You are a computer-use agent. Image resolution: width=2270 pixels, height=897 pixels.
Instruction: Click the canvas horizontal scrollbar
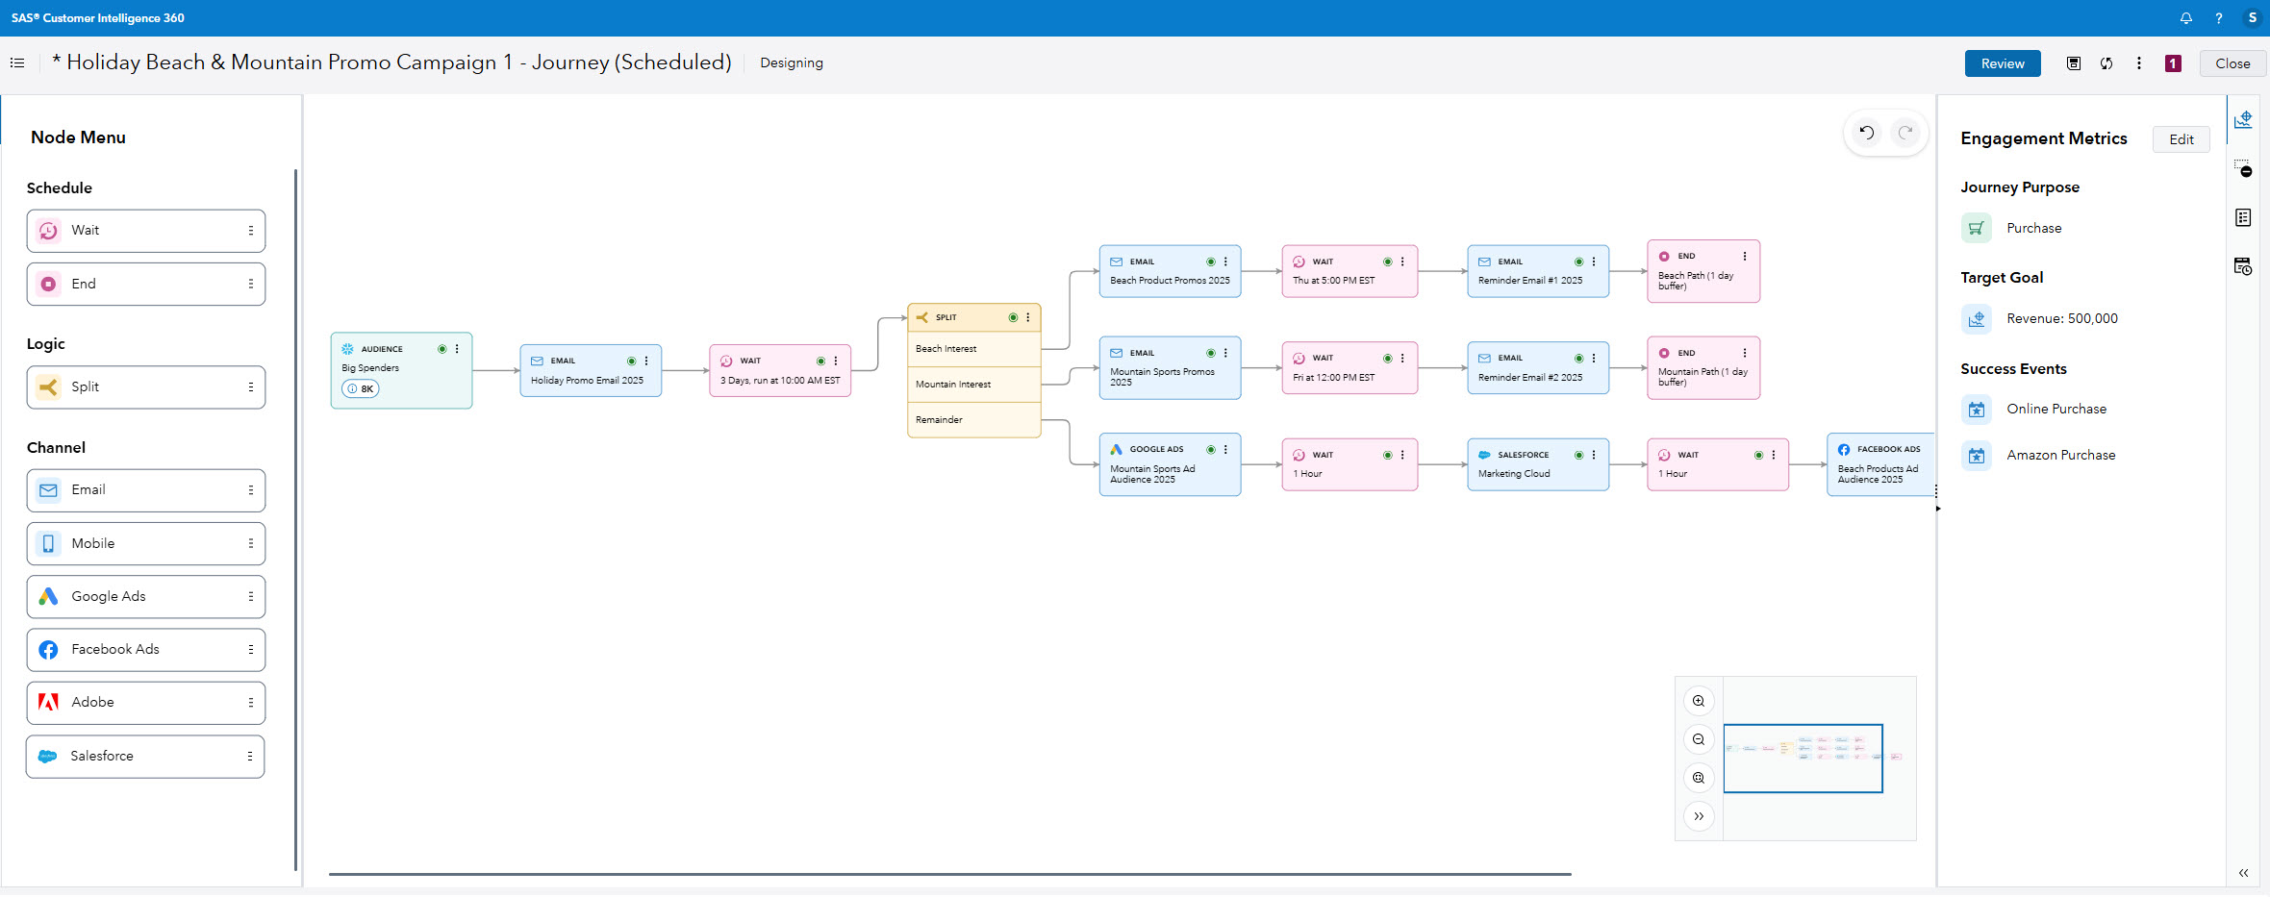pos(950,874)
